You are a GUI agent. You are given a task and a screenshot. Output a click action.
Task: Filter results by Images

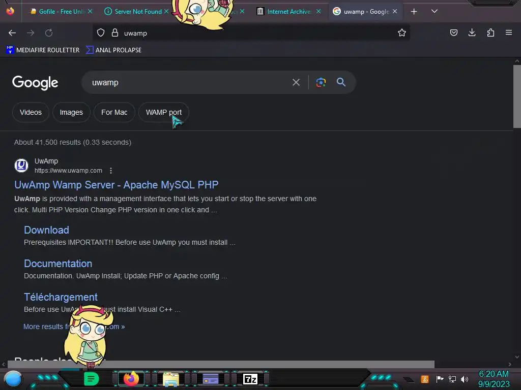pyautogui.click(x=71, y=112)
